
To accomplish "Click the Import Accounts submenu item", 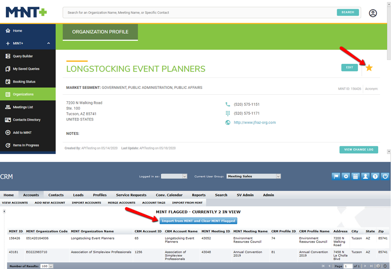I will pyautogui.click(x=86, y=203).
